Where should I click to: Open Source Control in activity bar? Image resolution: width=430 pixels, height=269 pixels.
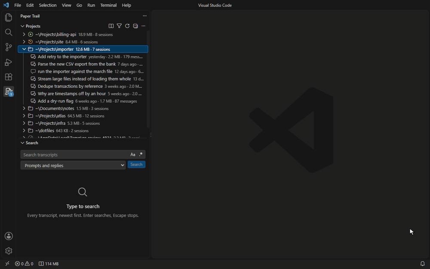click(x=9, y=47)
